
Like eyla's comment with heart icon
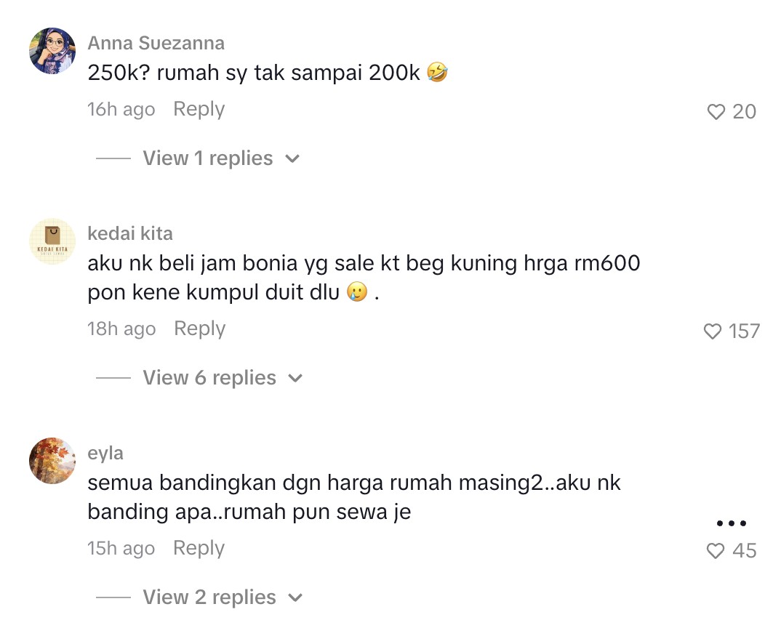[x=716, y=550]
